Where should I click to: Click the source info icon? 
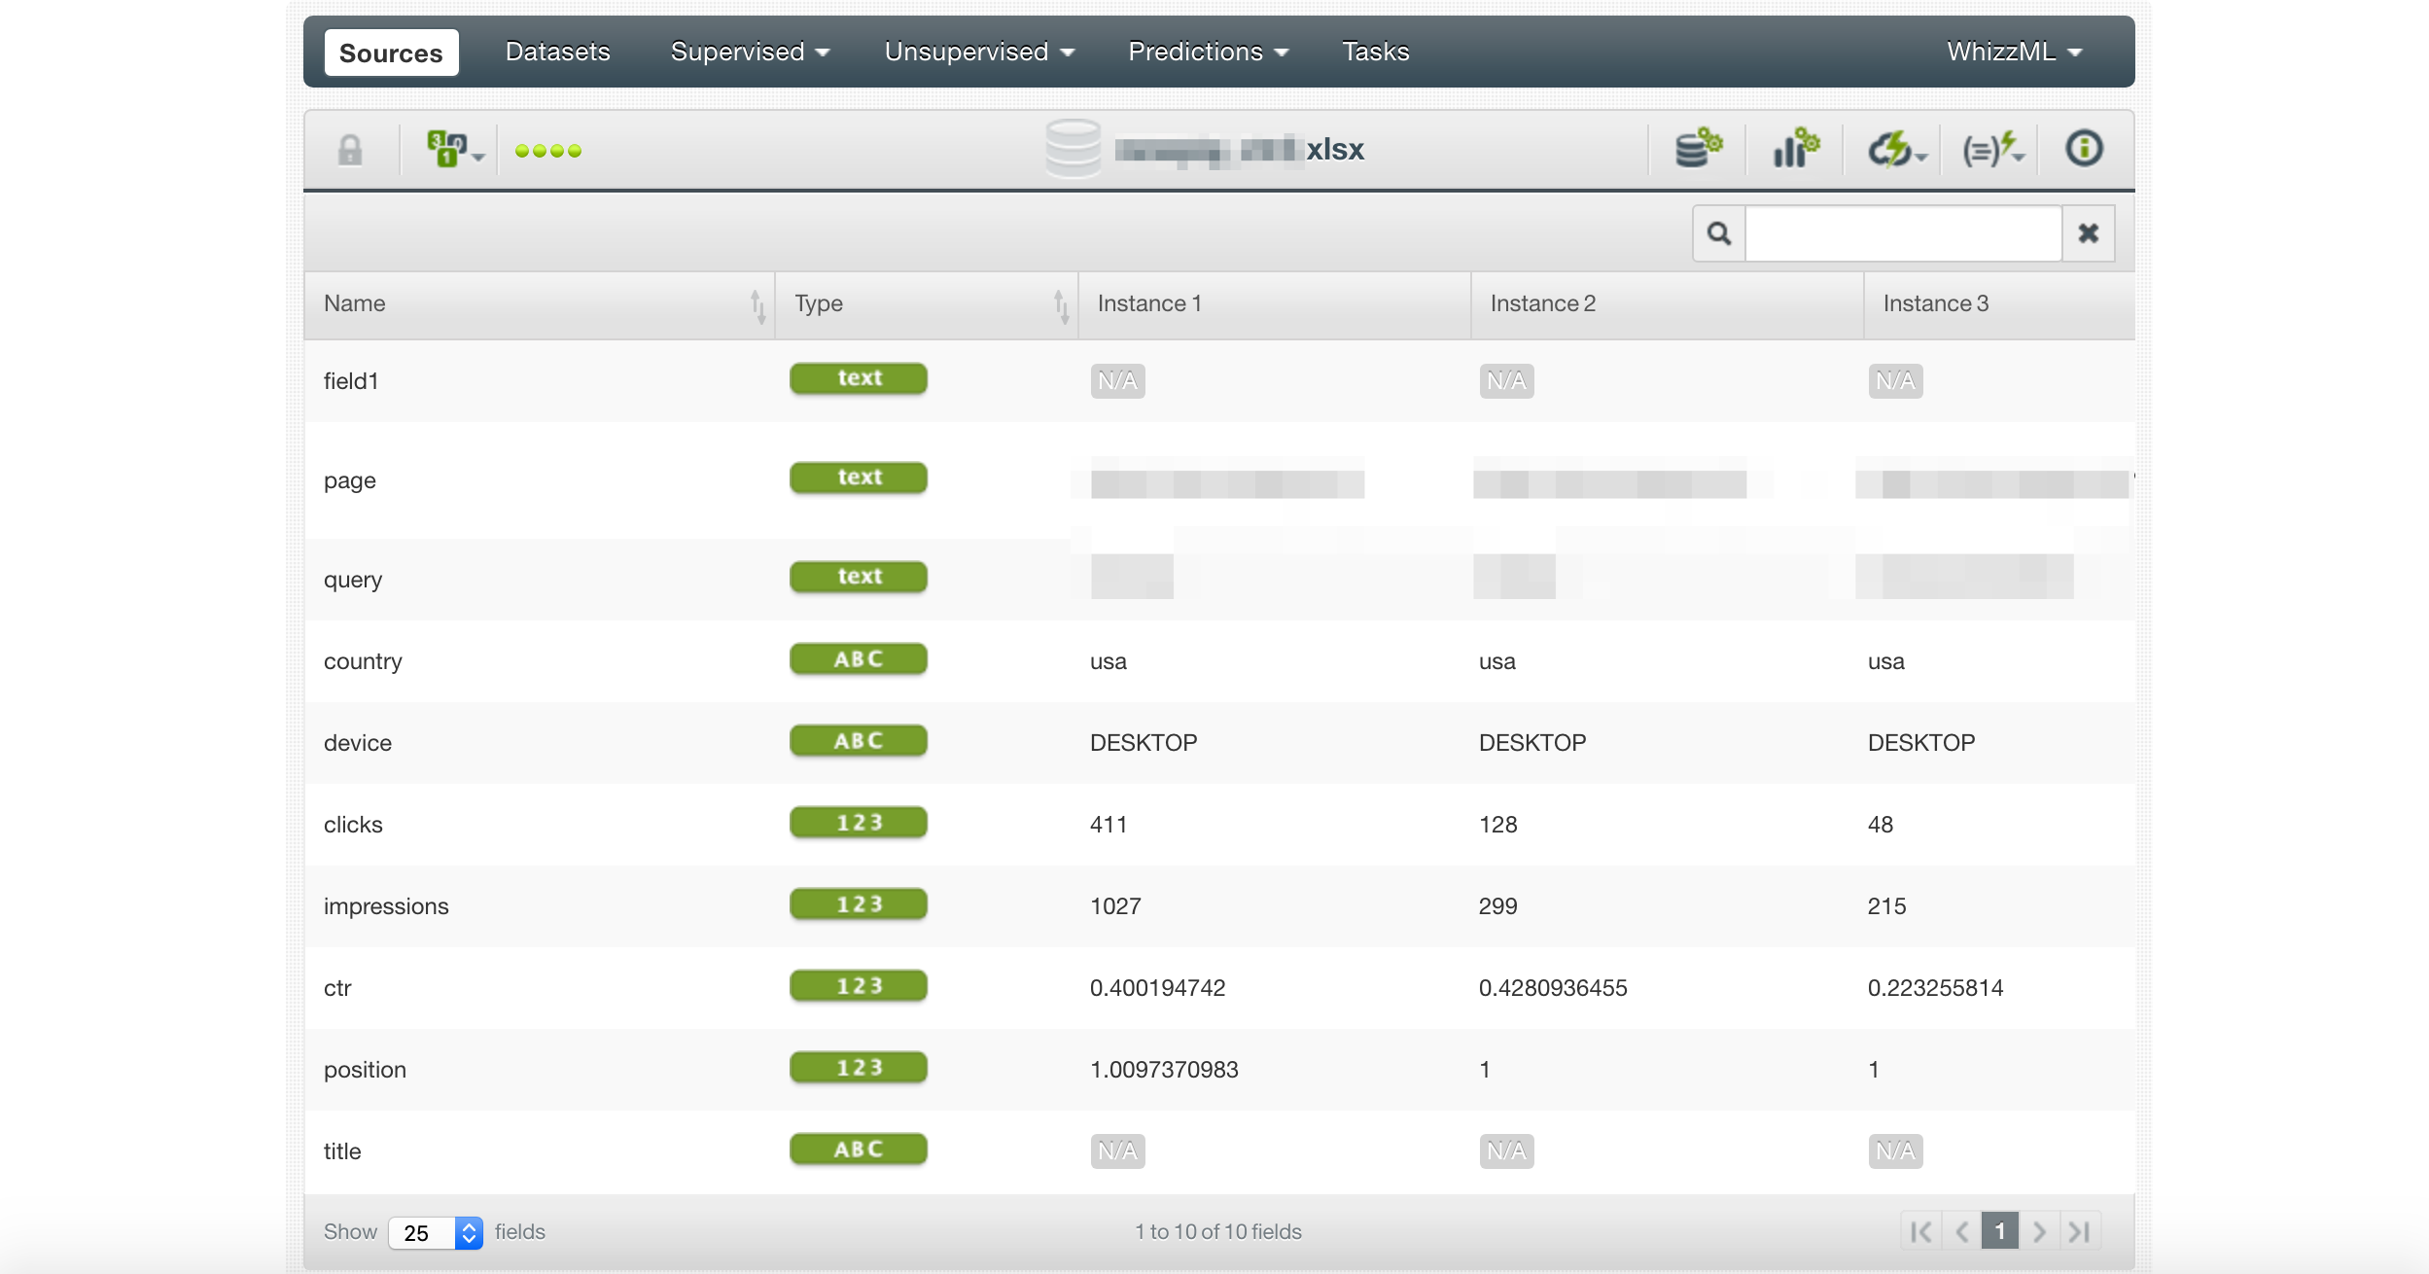pos(2084,149)
